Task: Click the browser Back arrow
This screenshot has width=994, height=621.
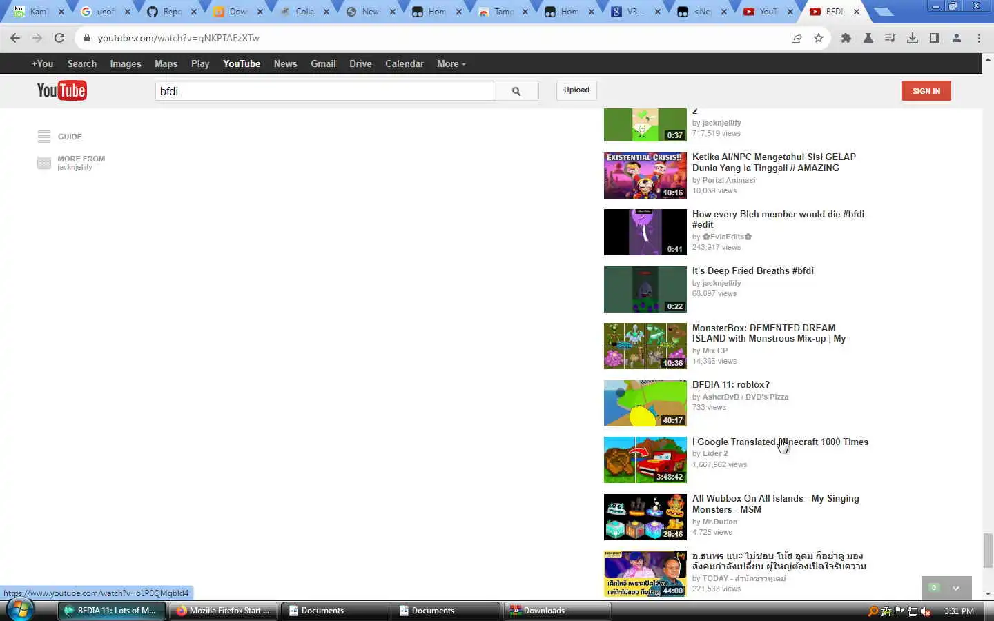Action: (15, 38)
